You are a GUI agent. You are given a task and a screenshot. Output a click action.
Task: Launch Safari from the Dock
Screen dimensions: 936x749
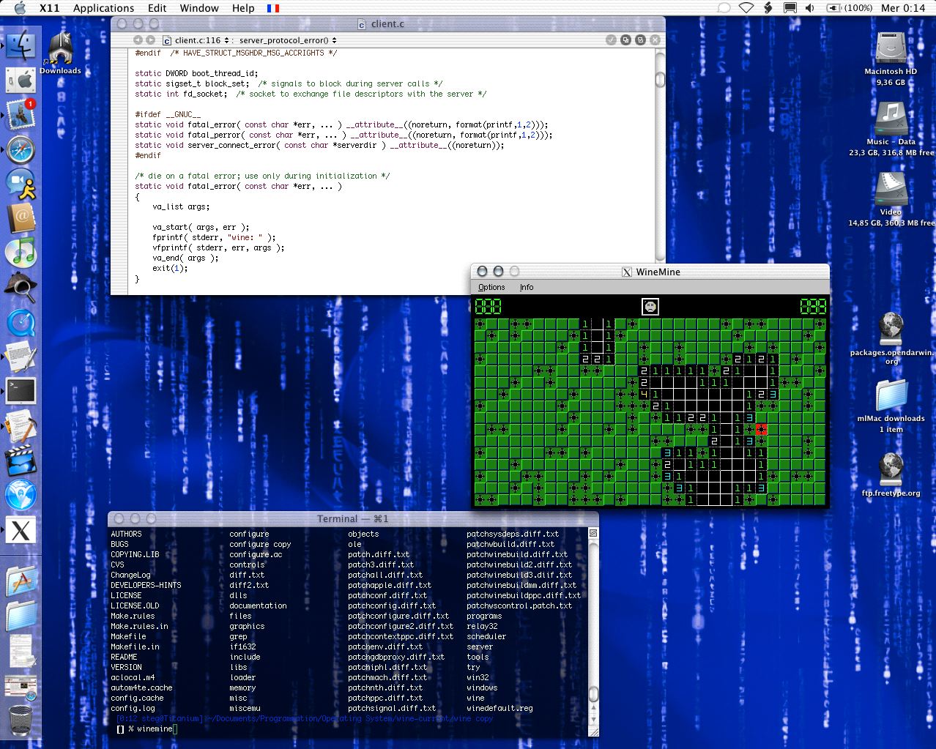[21, 149]
